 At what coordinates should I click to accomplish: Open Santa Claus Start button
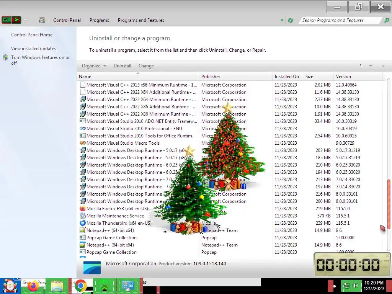pyautogui.click(x=10, y=286)
